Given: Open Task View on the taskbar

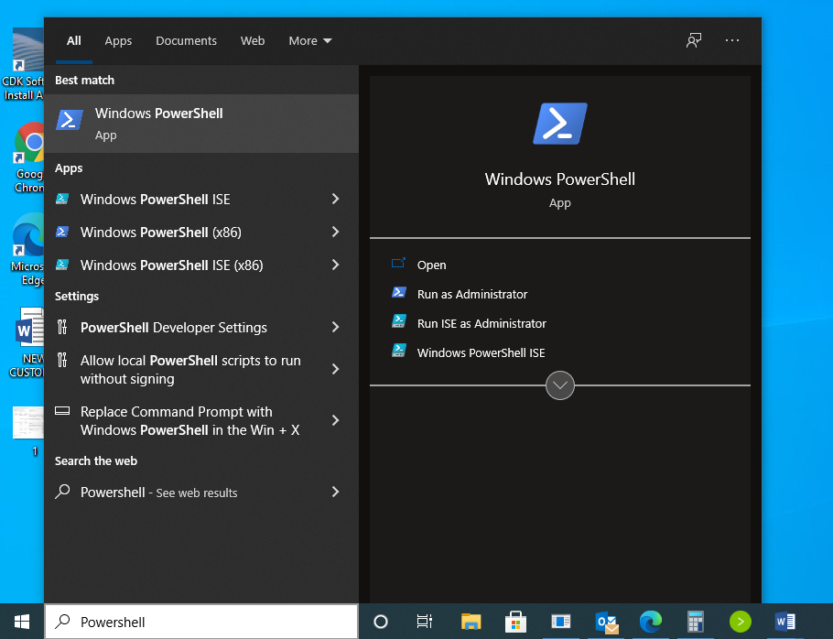Looking at the screenshot, I should pyautogui.click(x=425, y=622).
